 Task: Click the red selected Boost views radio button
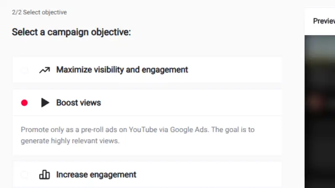(25, 103)
